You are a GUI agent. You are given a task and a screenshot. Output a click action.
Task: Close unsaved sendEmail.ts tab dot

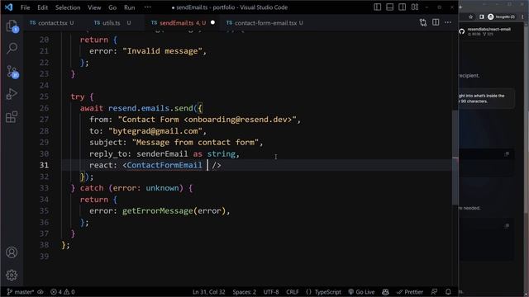tap(212, 22)
